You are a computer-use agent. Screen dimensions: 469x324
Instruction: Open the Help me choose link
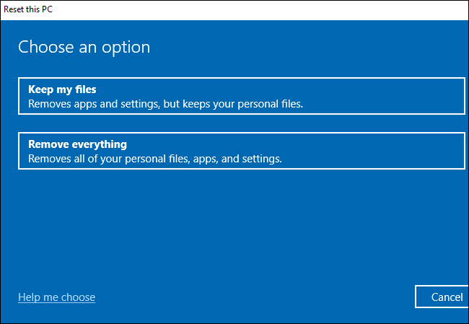(56, 297)
